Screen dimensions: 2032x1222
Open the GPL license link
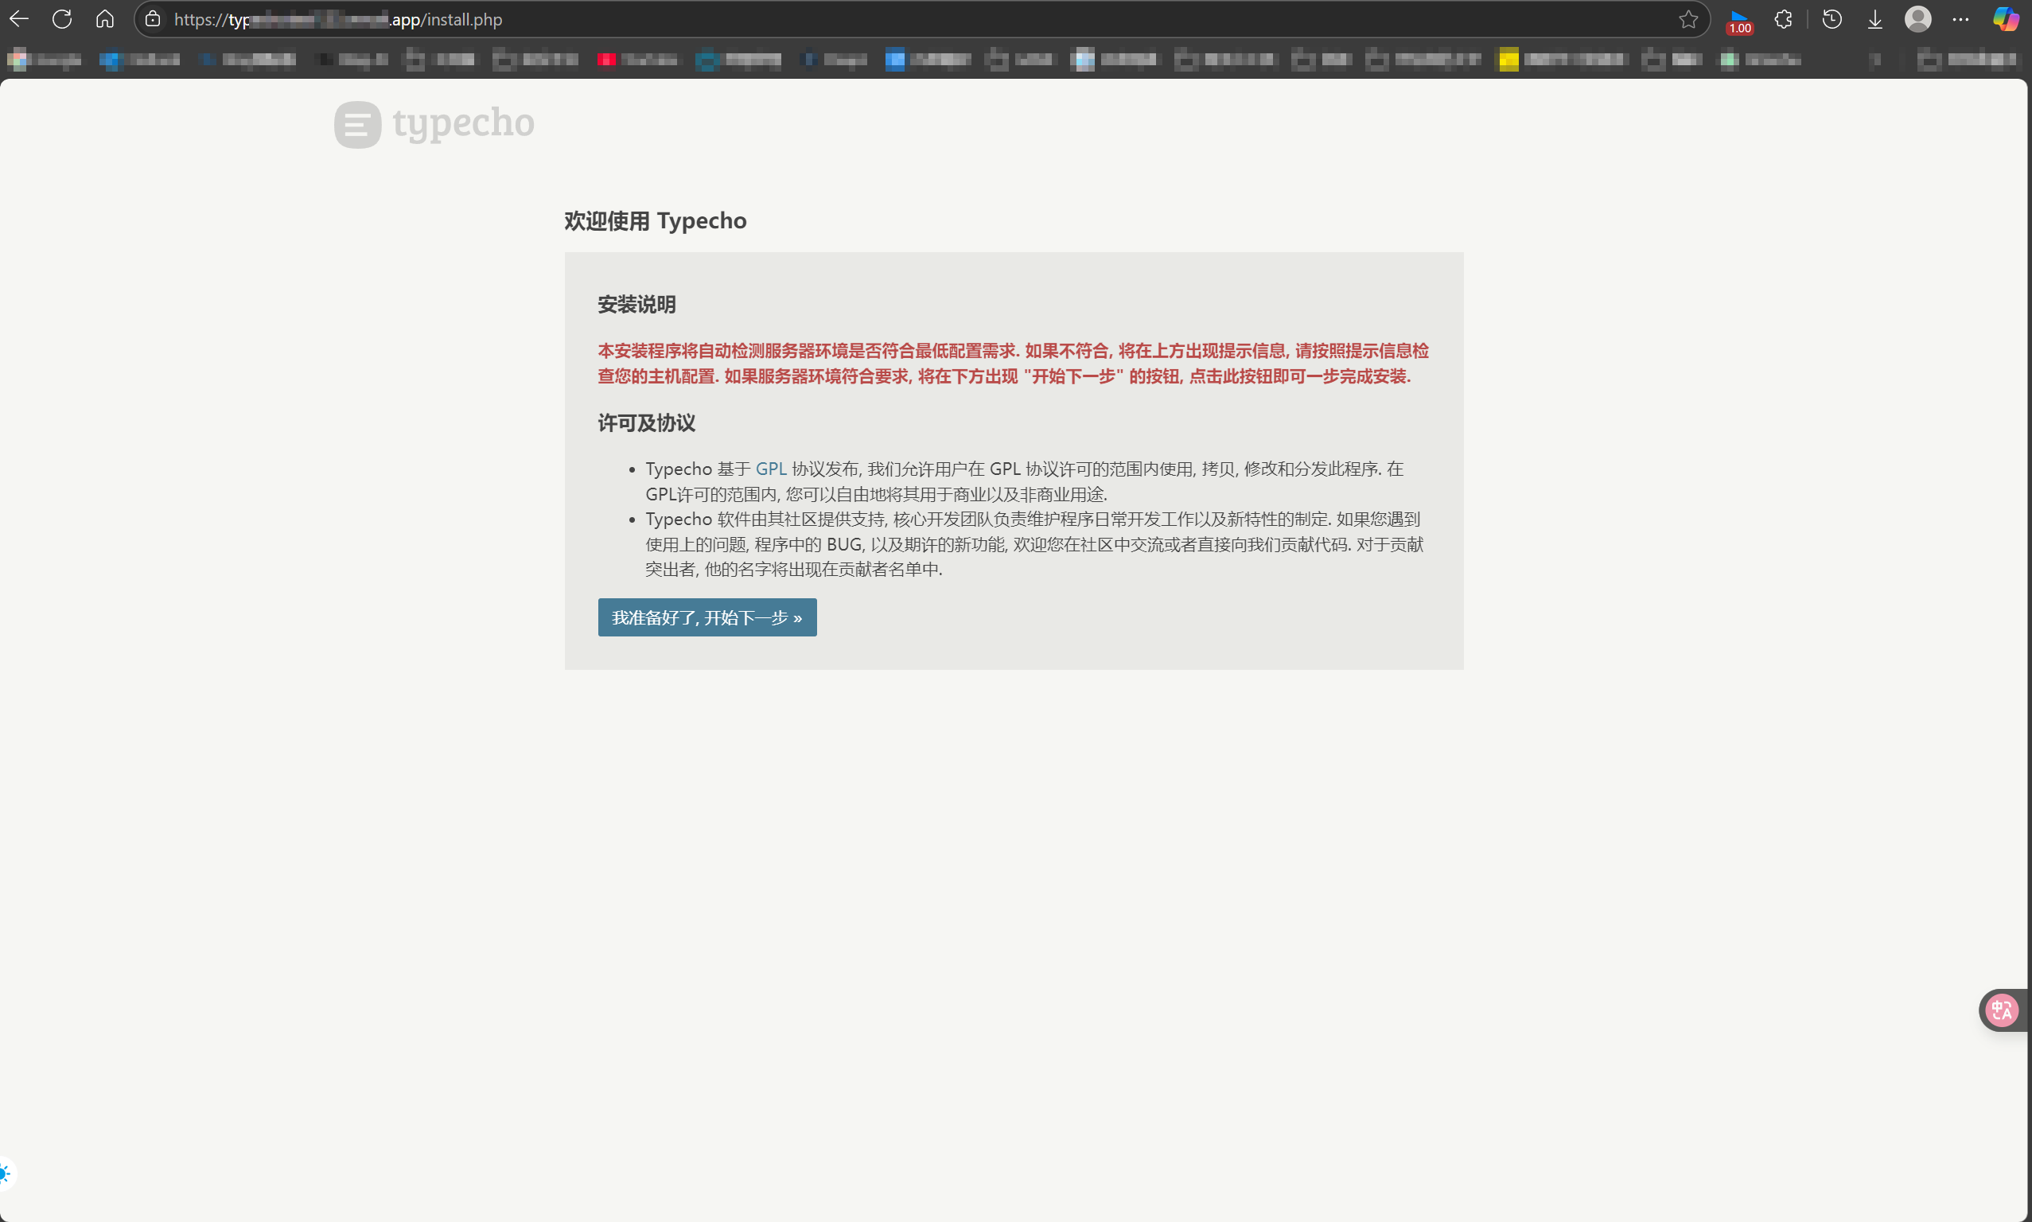click(771, 469)
